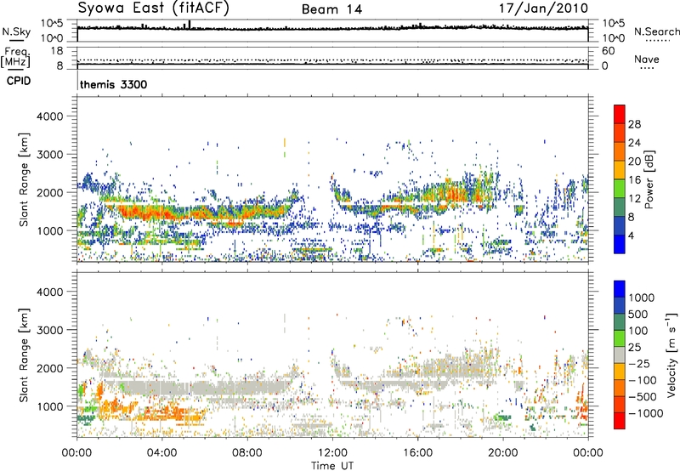
Task: Pick the red top segment of Power colorbar
Action: 620,115
